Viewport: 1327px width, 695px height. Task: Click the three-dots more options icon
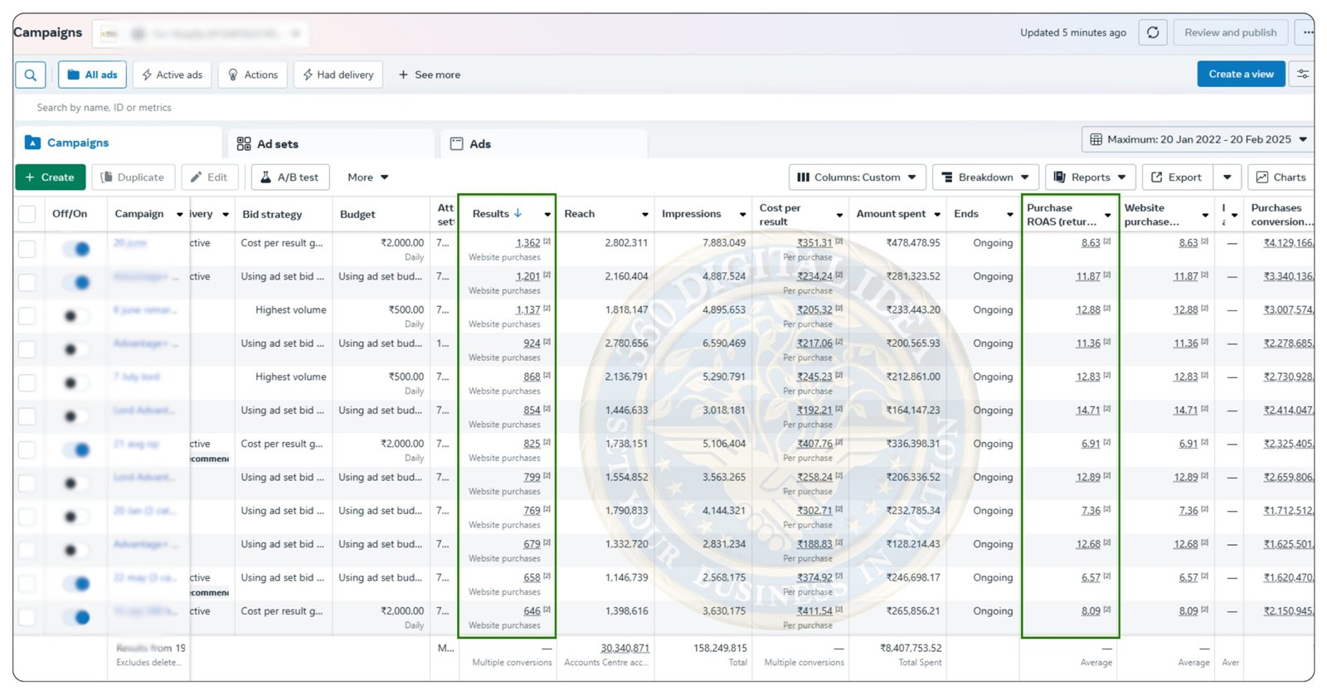pos(1307,32)
